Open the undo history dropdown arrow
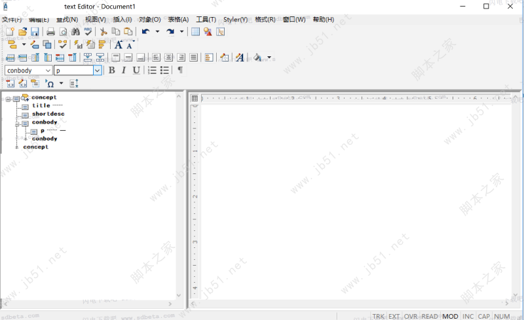Image resolution: width=524 pixels, height=320 pixels. 157,31
